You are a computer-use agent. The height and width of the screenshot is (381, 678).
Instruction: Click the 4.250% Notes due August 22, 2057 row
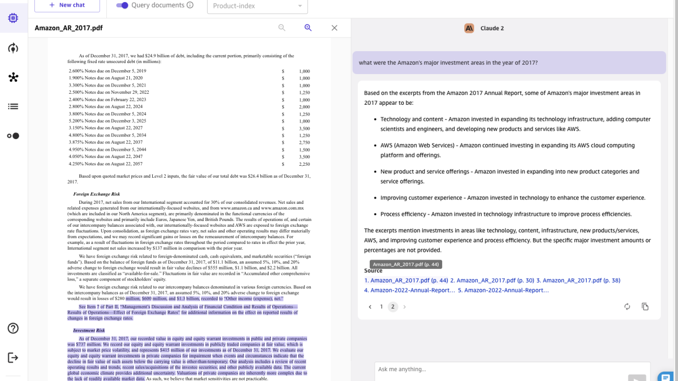189,164
